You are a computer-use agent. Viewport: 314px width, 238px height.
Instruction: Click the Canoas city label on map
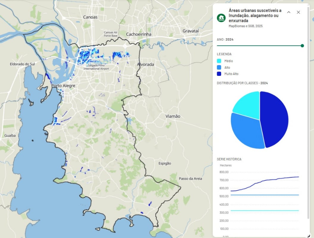click(x=90, y=17)
